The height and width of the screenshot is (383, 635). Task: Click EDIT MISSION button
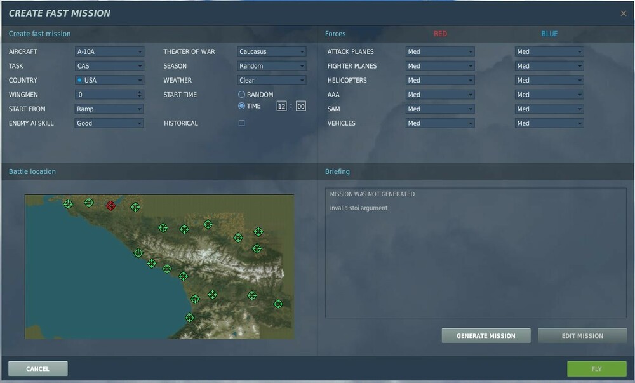(582, 335)
